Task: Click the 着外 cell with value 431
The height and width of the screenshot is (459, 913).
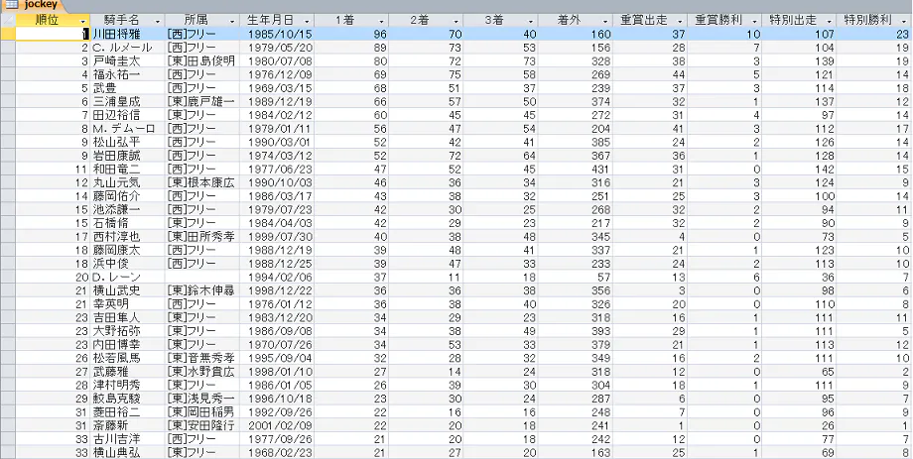Action: click(x=576, y=169)
